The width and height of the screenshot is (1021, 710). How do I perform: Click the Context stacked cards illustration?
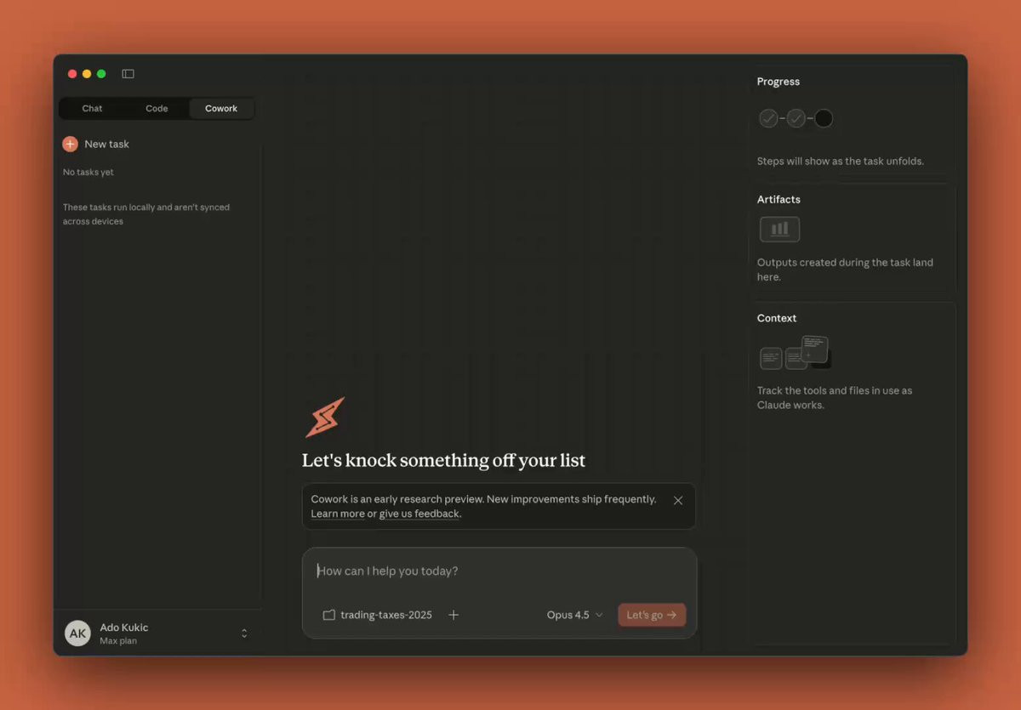click(x=795, y=353)
